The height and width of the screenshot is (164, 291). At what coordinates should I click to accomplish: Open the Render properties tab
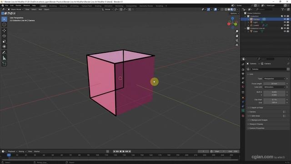tap(243, 70)
